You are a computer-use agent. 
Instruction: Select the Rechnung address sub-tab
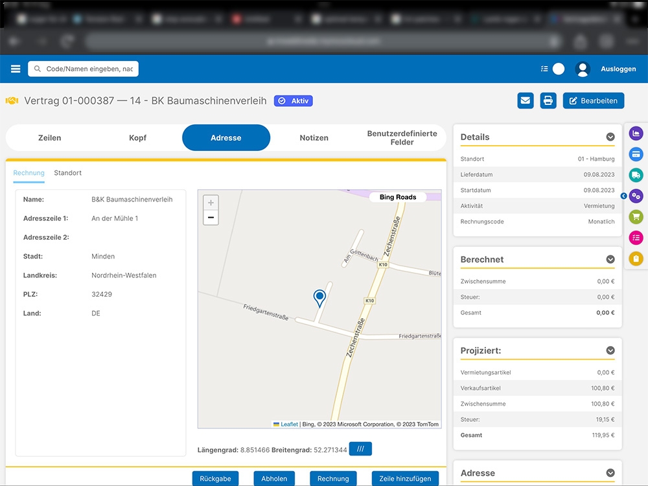pyautogui.click(x=29, y=173)
